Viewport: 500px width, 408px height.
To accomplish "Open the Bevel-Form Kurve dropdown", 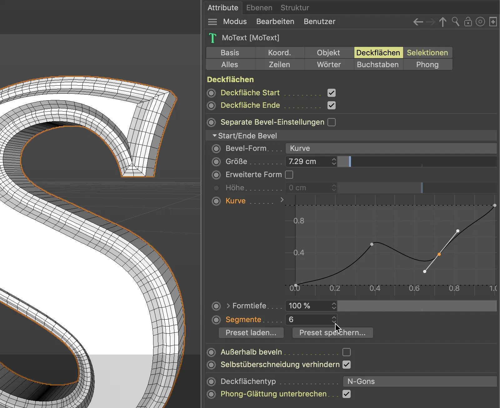I will (391, 148).
